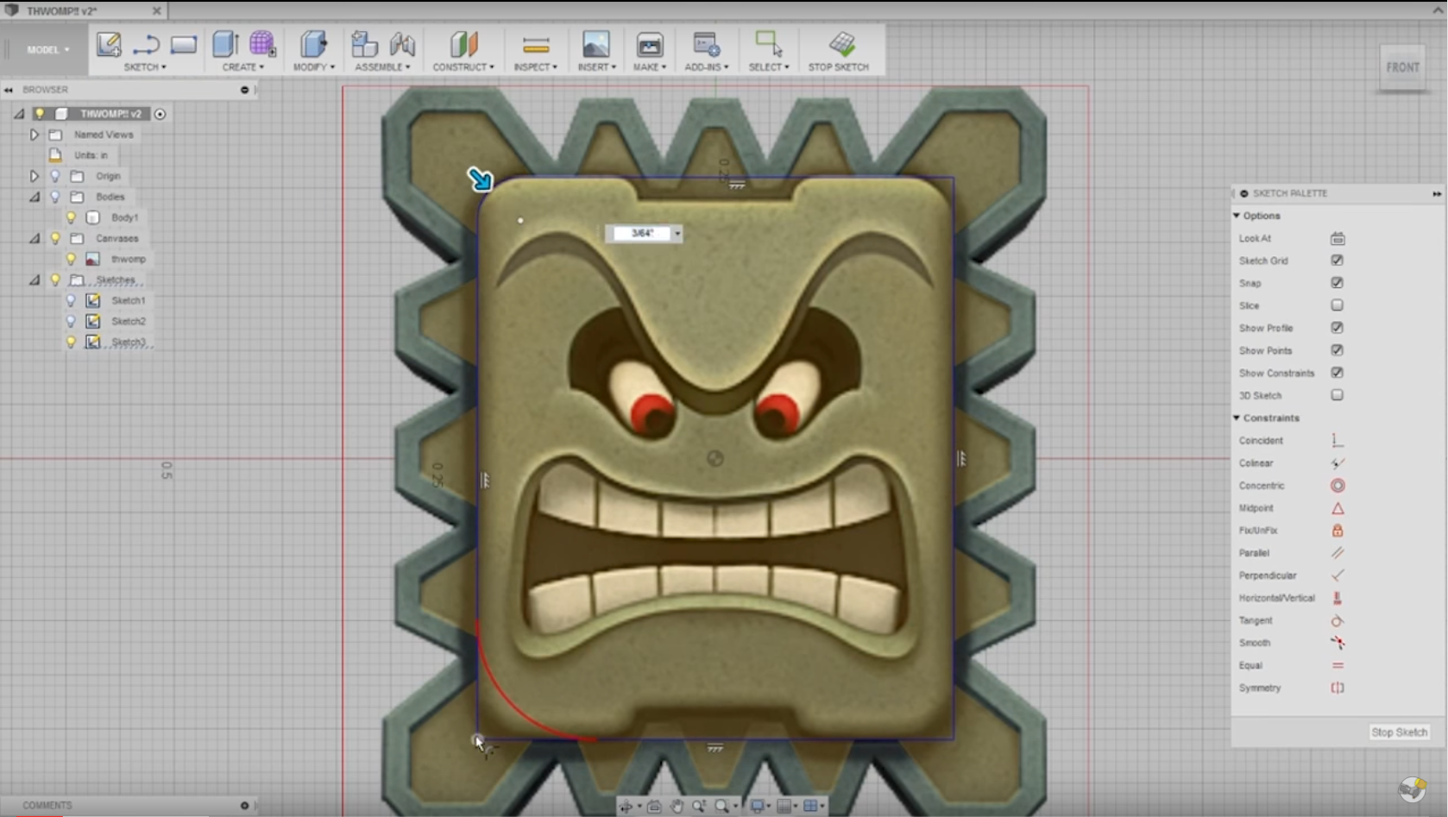Click the Look At icon in Sketch Palette
1448x817 pixels.
(x=1338, y=238)
